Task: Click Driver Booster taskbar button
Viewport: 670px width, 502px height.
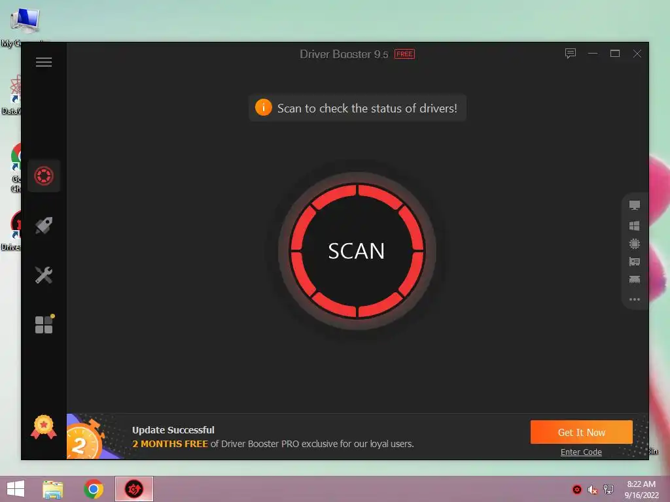Action: coord(133,489)
